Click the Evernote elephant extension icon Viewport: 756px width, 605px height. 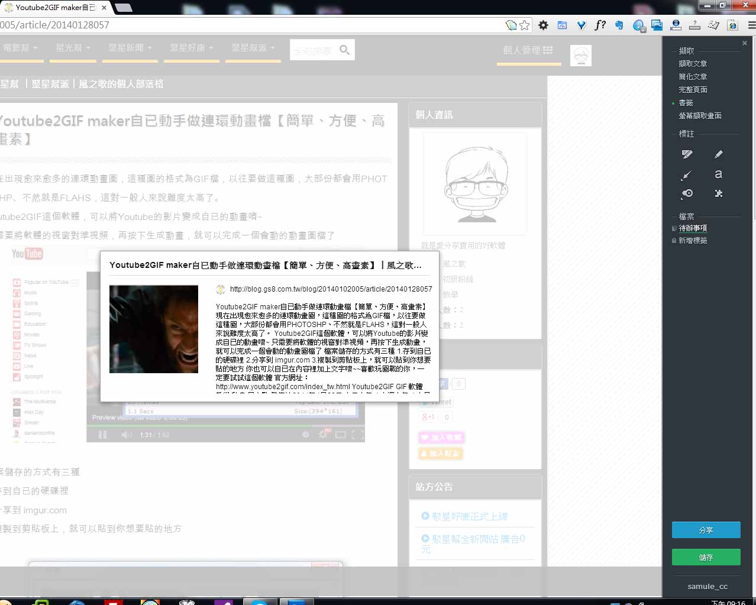tap(619, 25)
